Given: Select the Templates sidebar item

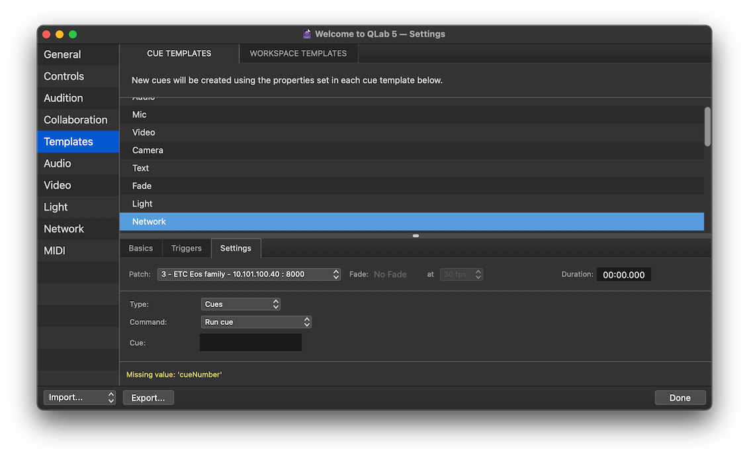Looking at the screenshot, I should [78, 141].
